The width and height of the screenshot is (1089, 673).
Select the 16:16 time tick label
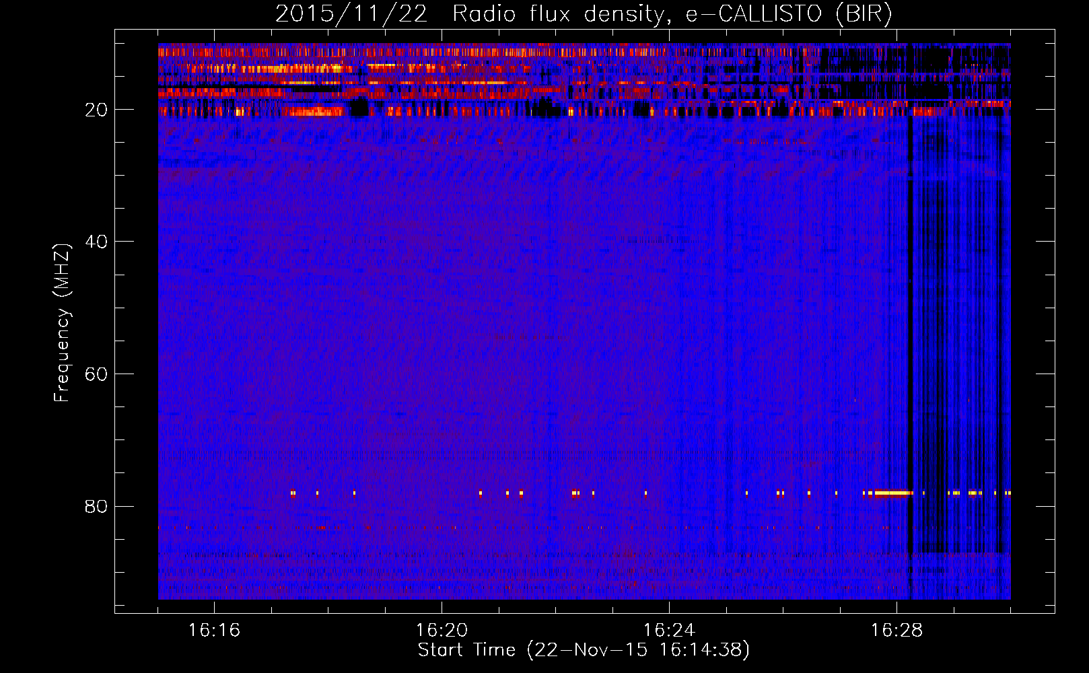click(x=214, y=630)
